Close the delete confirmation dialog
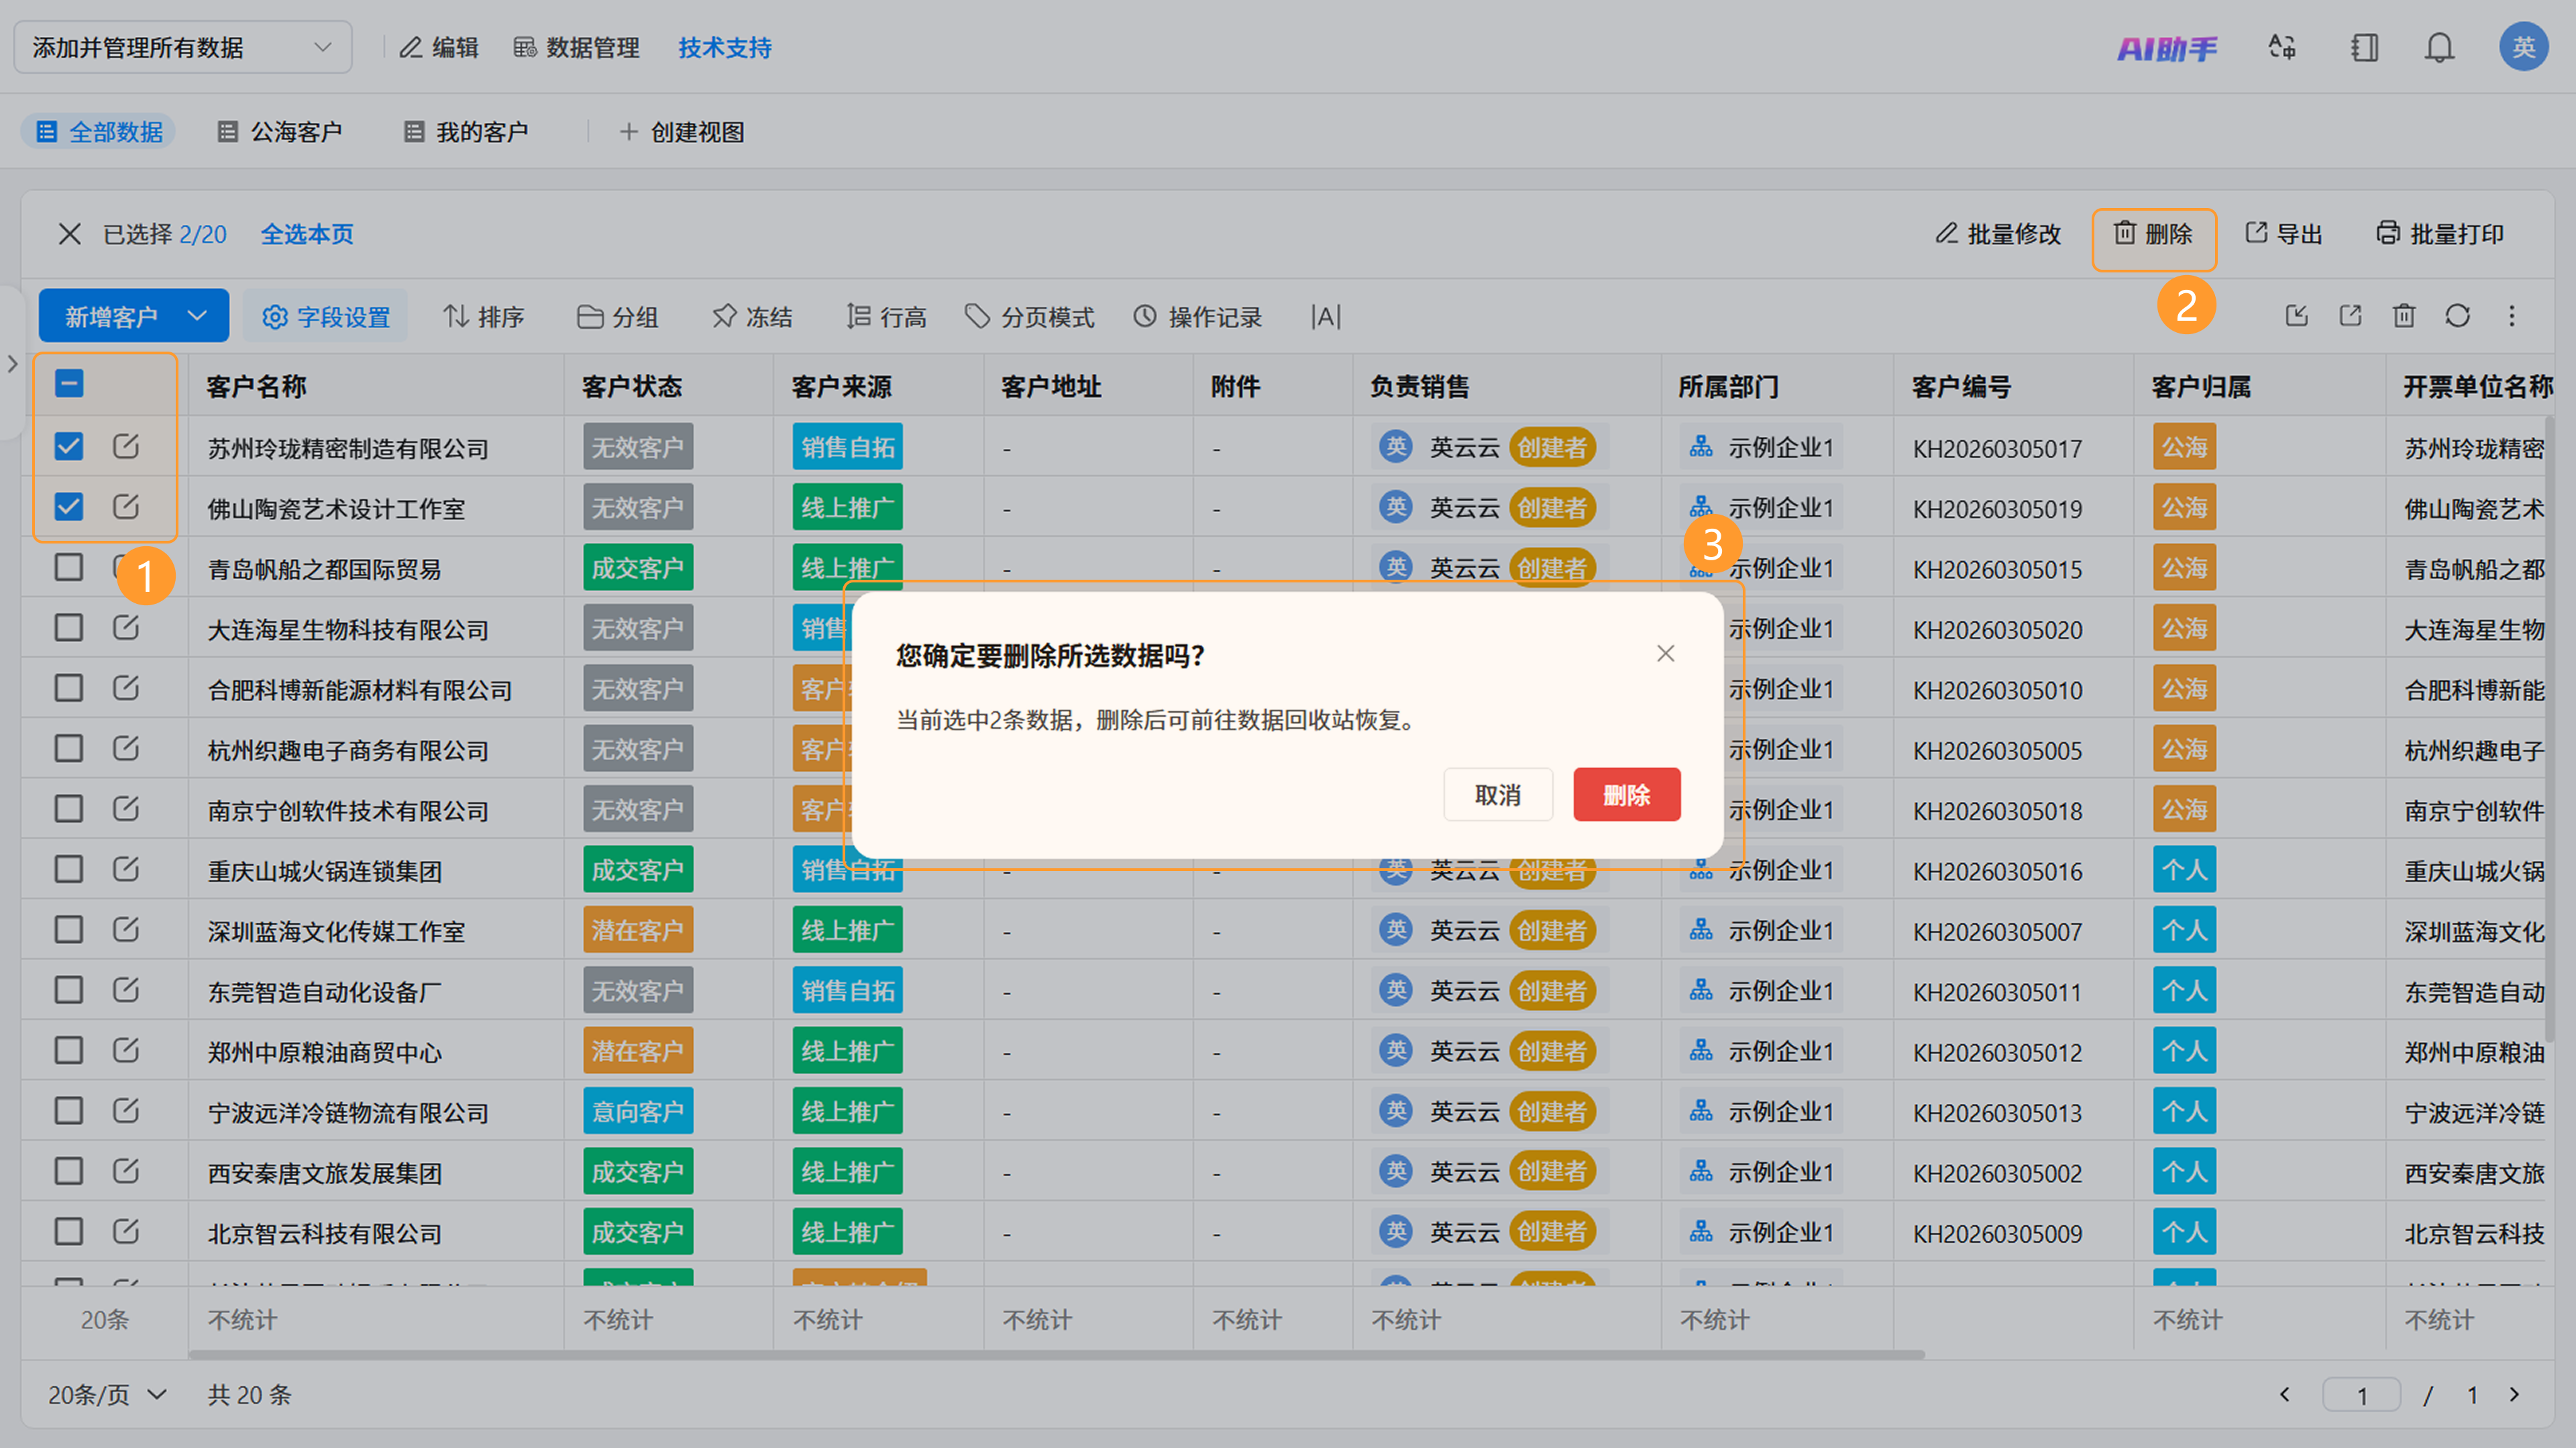Viewport: 2576px width, 1448px height. click(x=1665, y=654)
